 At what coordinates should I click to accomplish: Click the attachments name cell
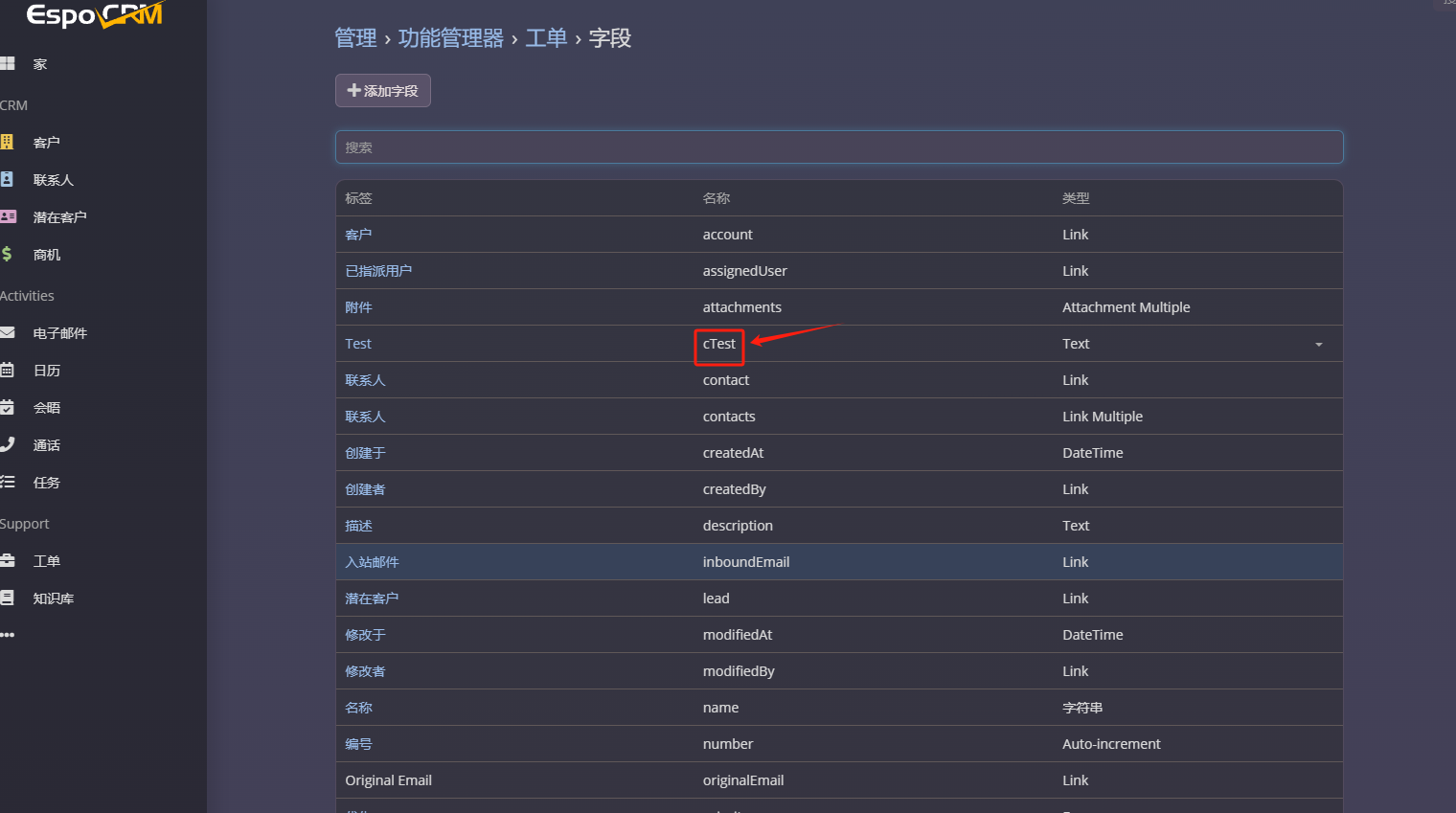(742, 307)
